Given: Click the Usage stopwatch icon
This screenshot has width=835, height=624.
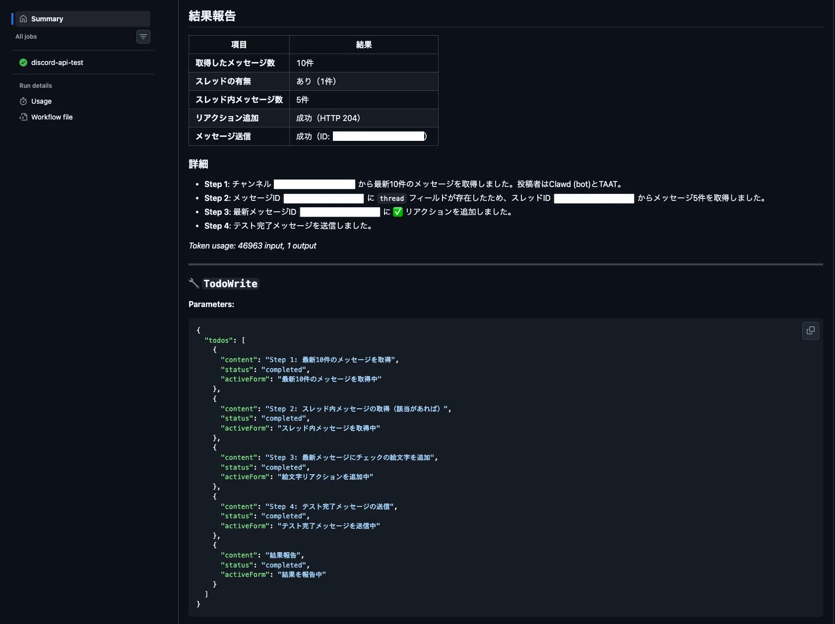Looking at the screenshot, I should [23, 101].
